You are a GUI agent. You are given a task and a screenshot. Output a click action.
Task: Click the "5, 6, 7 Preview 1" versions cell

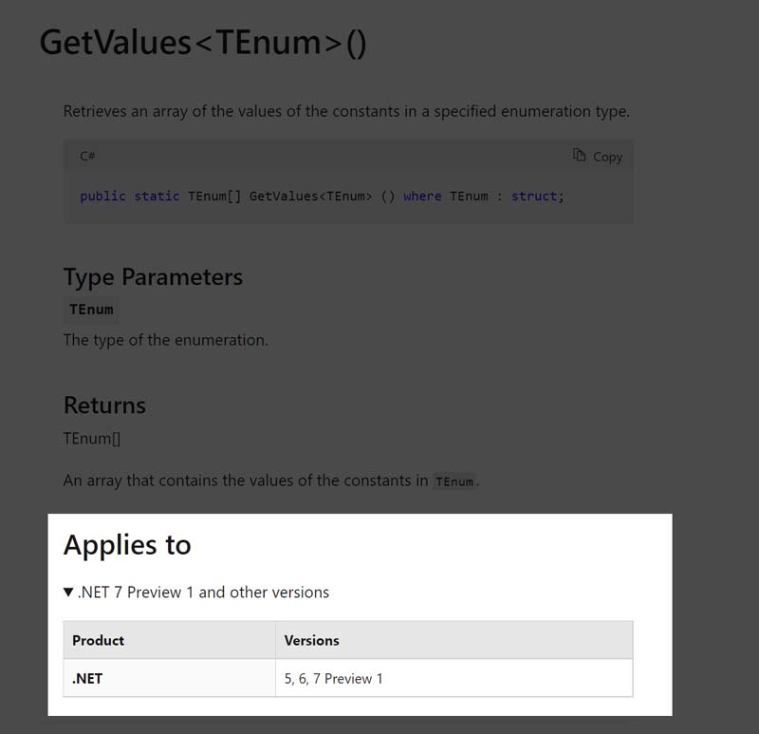coord(334,679)
